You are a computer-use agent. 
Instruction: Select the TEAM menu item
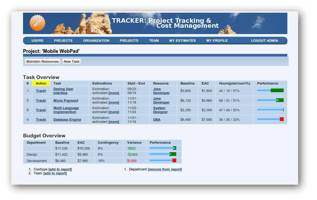click(x=154, y=41)
